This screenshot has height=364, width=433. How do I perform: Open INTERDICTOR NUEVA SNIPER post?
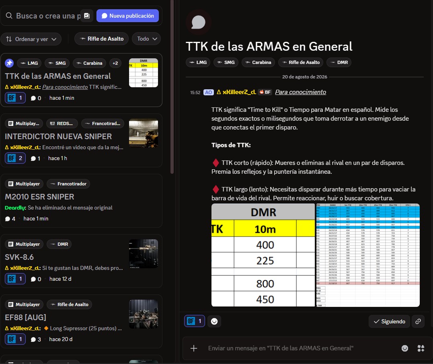tap(58, 136)
